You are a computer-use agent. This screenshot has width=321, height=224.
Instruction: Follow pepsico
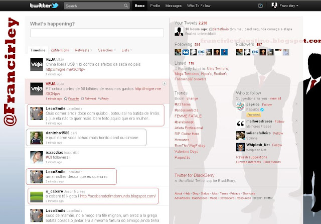267,105
